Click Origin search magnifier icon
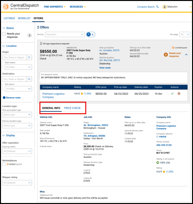Image resolution: width=193 pixels, height=204 pixels. 29,57
